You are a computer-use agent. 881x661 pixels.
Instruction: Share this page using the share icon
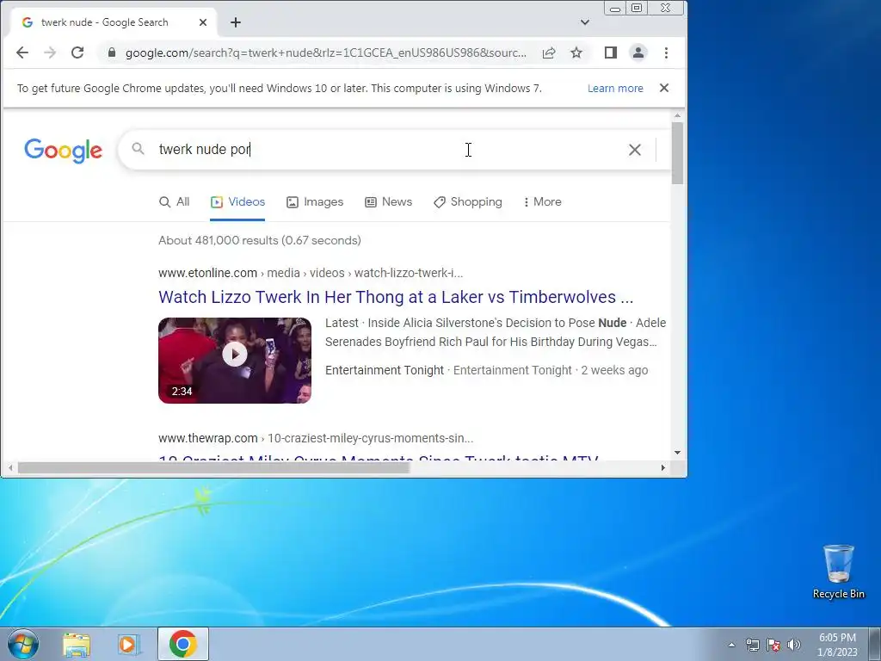coord(549,53)
